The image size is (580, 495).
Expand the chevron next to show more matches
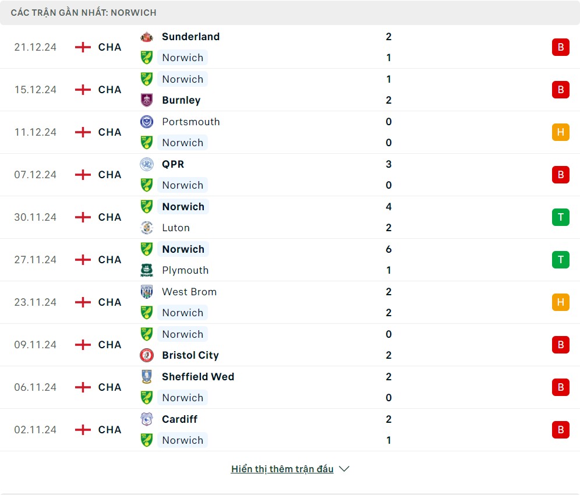point(344,469)
